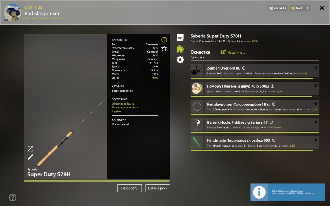This screenshot has width=330, height=206.
Task: Click the Radislavponser Флюорокарбон 18 кг title
Action: [x=238, y=104]
